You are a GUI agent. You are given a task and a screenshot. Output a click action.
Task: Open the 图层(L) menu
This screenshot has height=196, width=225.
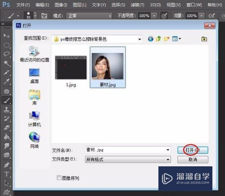pos(80,5)
